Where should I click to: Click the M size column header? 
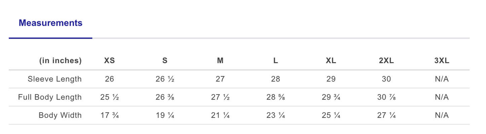[220, 61]
